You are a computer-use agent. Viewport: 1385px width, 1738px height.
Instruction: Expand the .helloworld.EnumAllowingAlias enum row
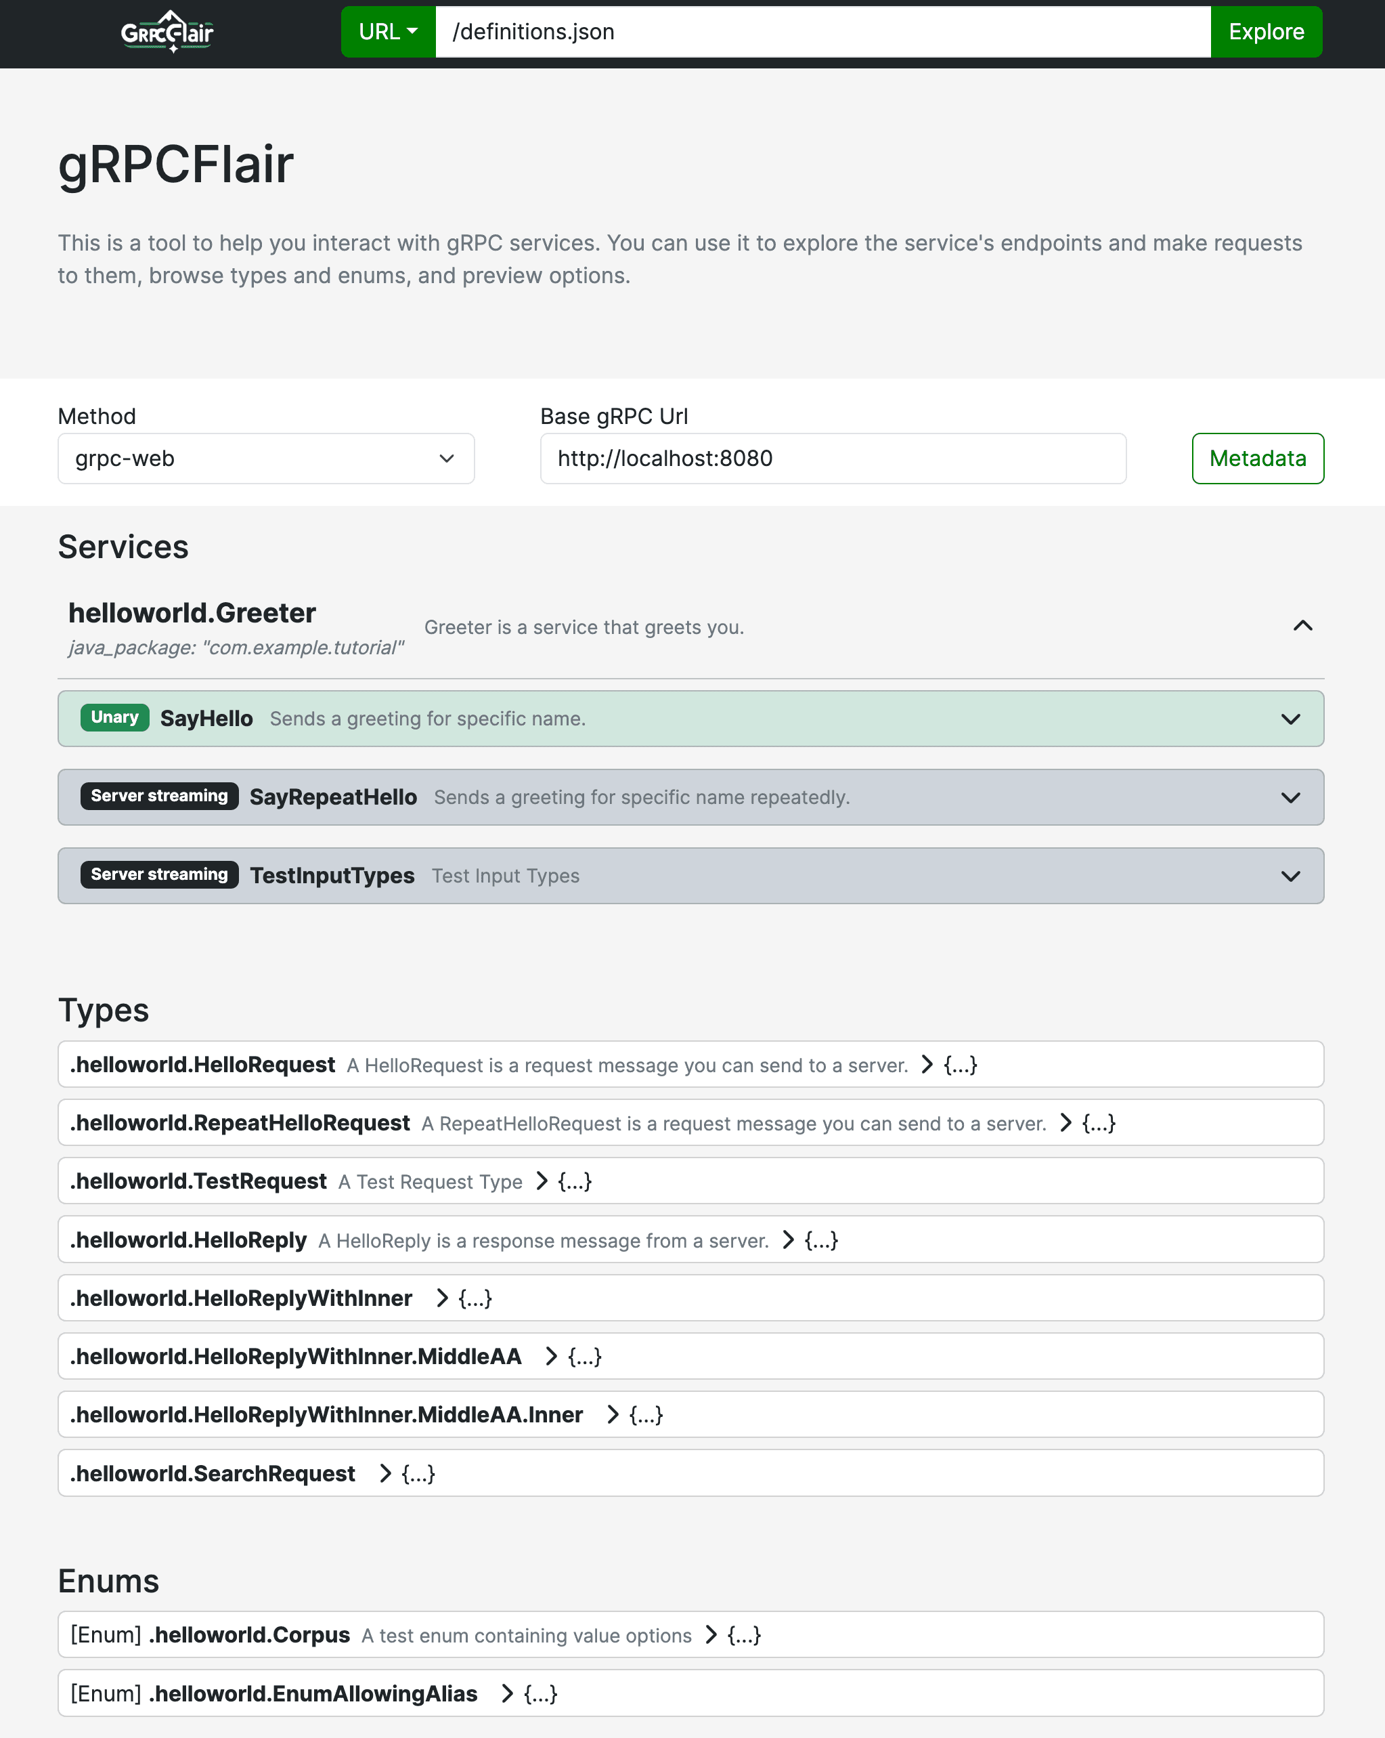click(508, 1694)
